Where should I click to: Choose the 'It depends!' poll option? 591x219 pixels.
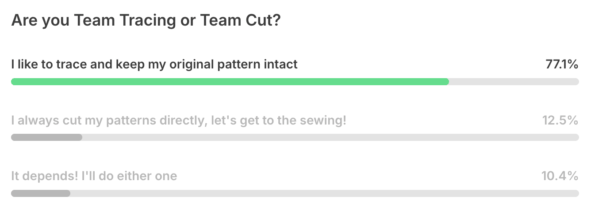[94, 176]
